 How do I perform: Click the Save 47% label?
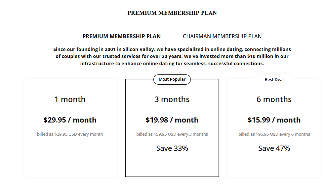274,148
